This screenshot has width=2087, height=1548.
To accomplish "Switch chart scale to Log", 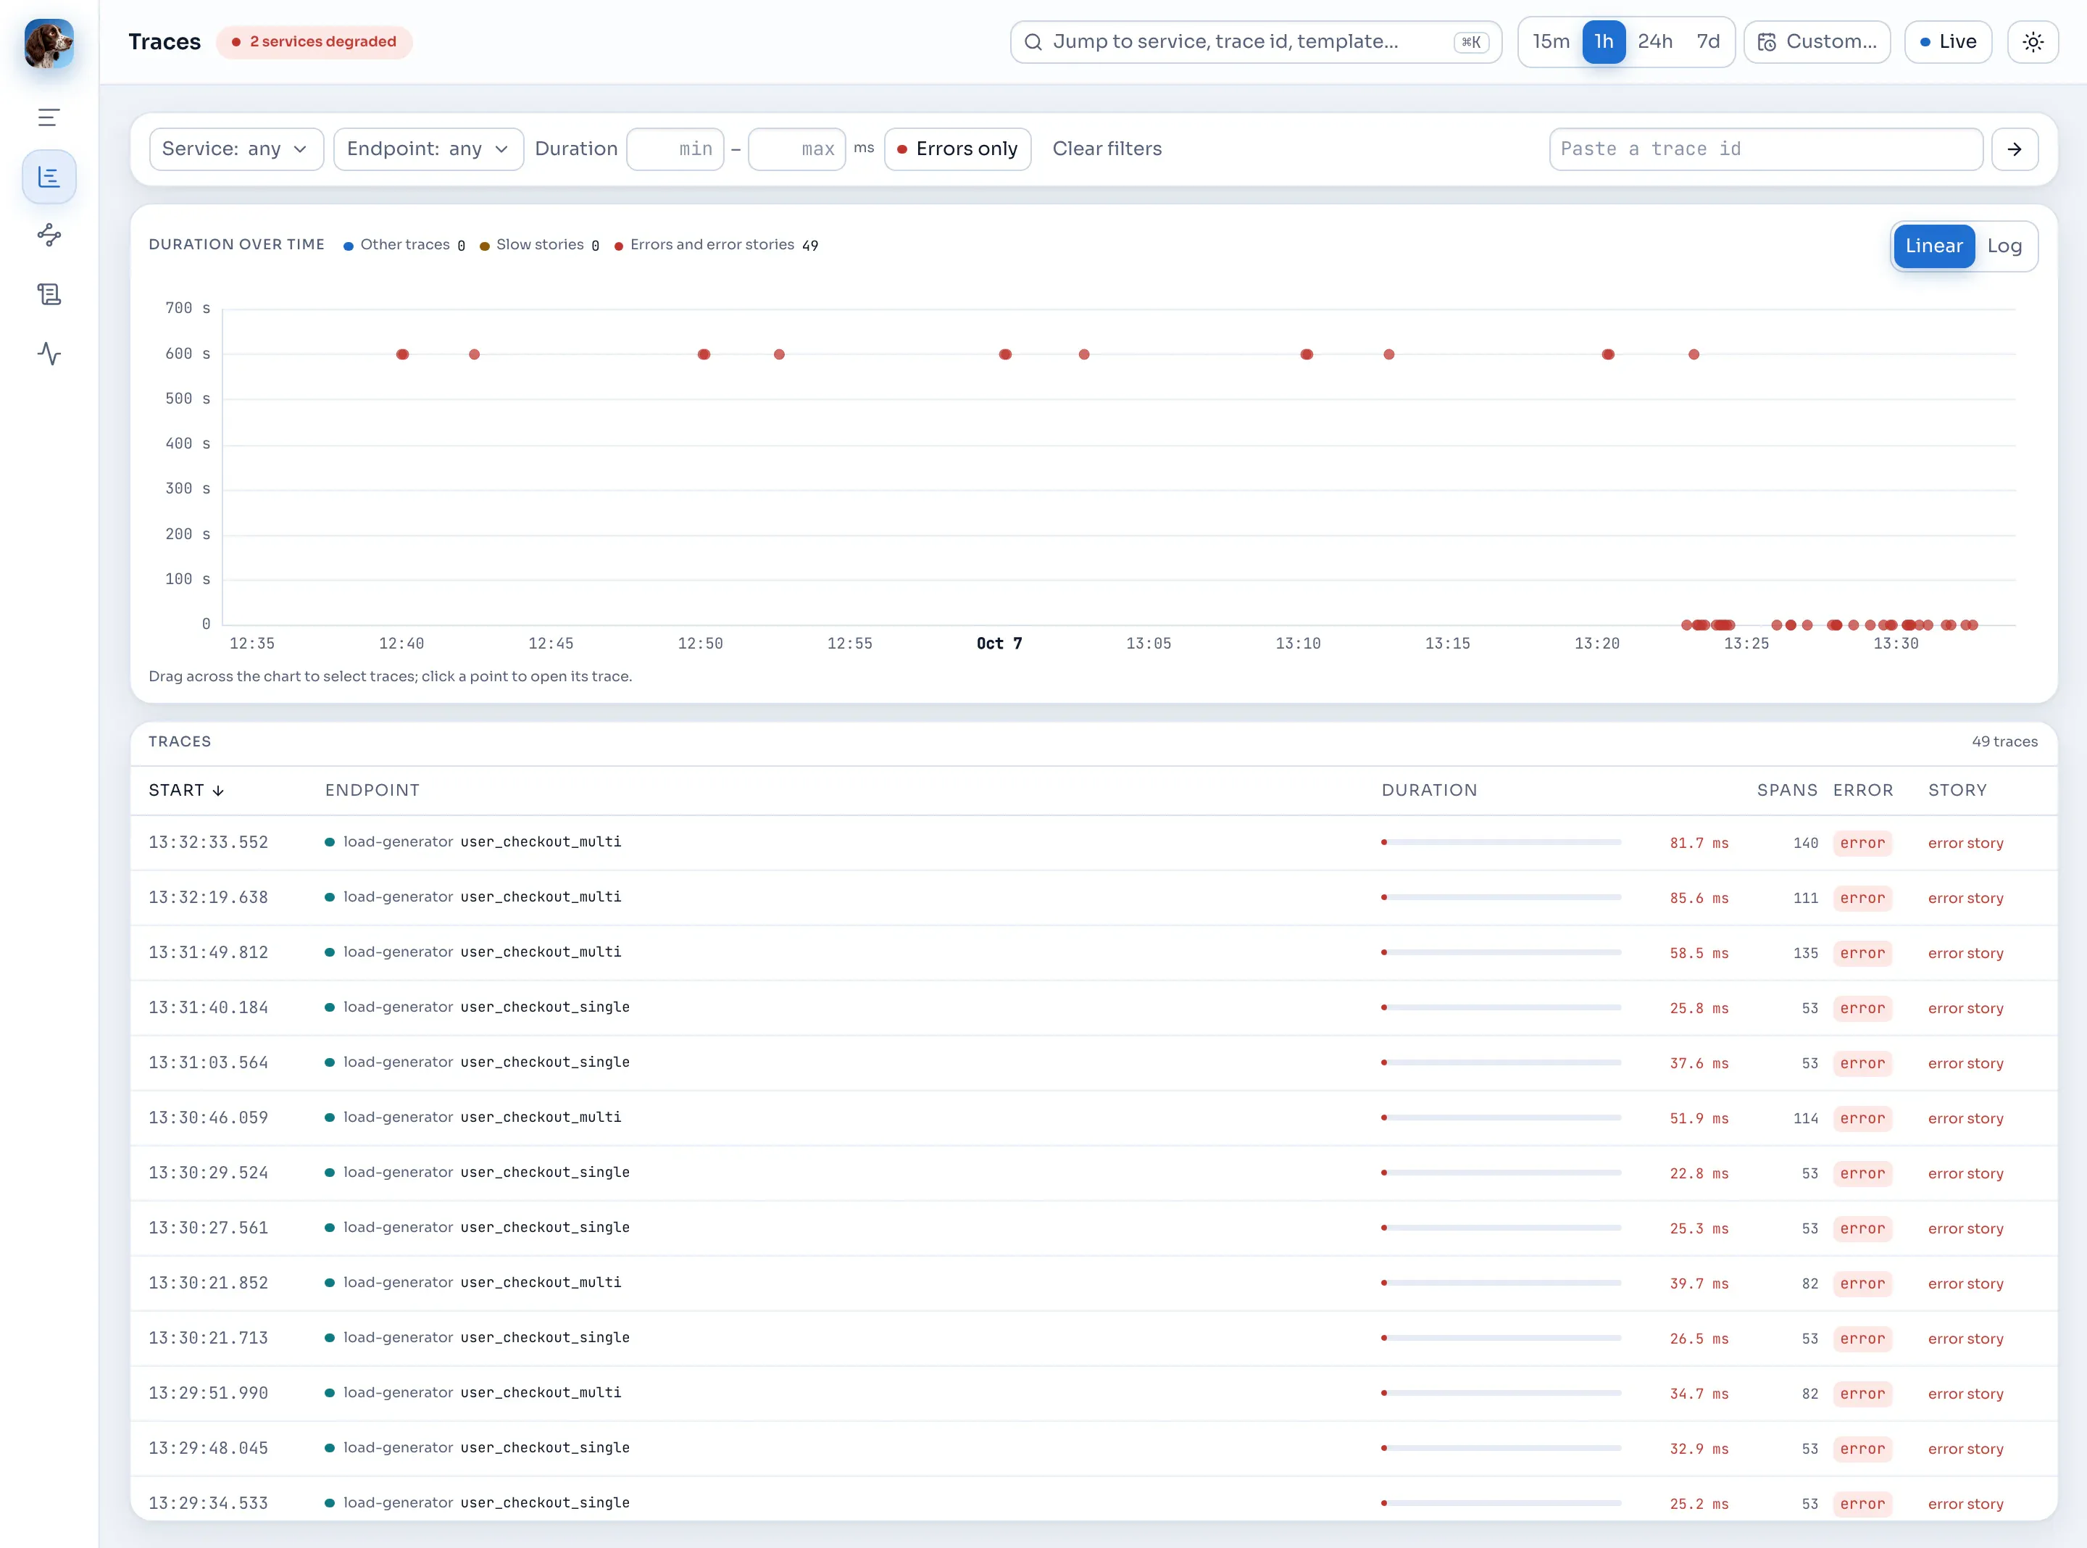I will tap(2004, 246).
